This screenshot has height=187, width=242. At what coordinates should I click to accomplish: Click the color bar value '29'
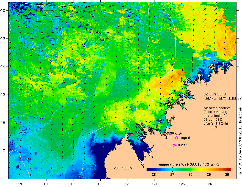click(209, 175)
